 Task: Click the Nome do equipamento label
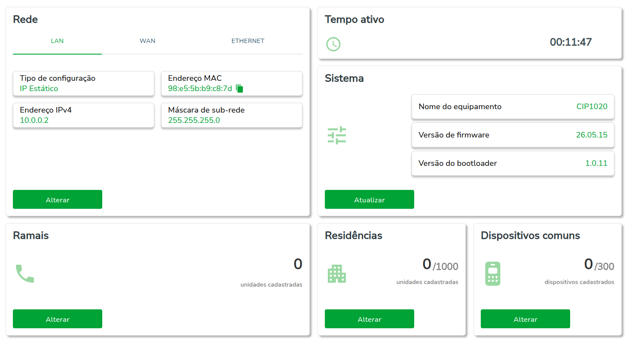pyautogui.click(x=460, y=107)
